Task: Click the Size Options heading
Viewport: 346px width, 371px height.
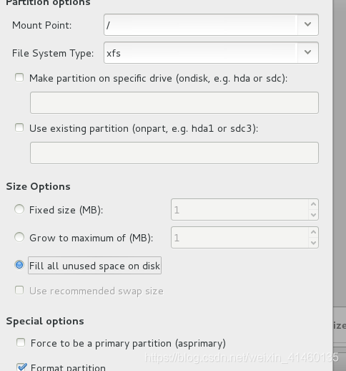Action: [38, 186]
